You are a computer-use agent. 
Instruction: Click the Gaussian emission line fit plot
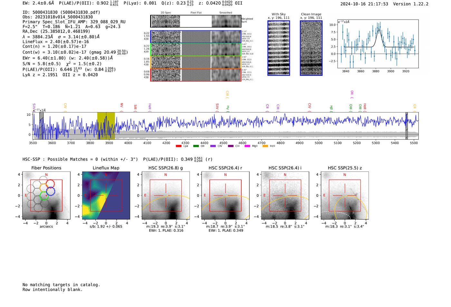pos(378,44)
